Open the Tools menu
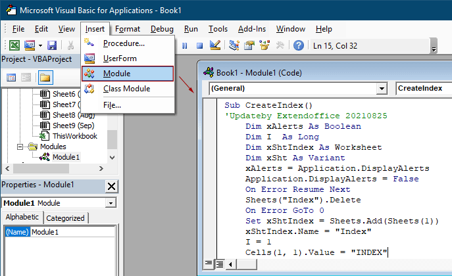The width and height of the screenshot is (452, 276). click(218, 29)
